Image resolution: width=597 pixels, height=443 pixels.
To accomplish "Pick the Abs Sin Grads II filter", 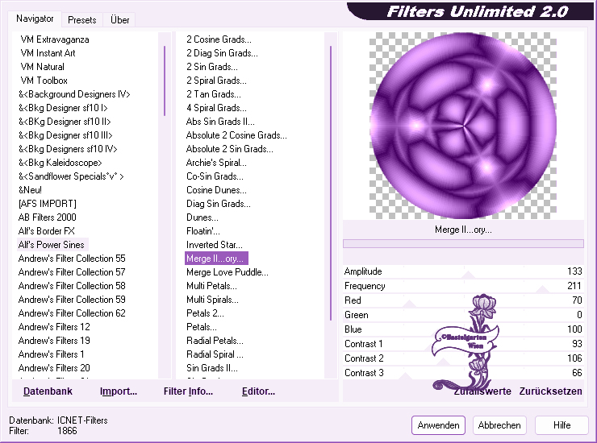I will 220,122.
